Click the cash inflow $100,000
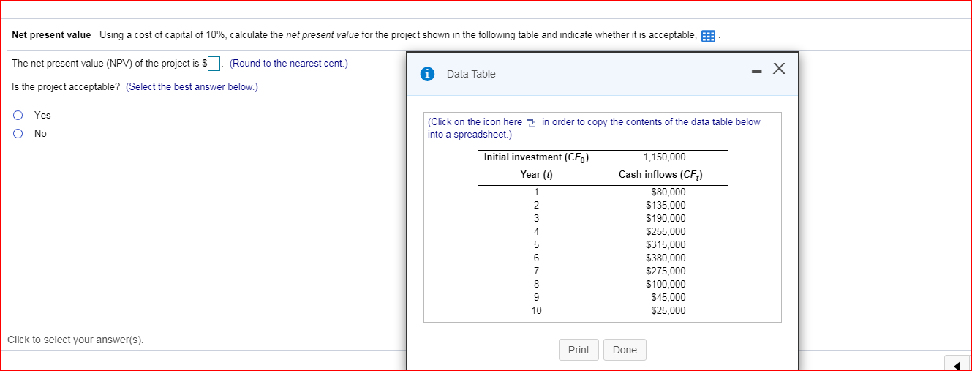Screen dimensions: 972x371 pyautogui.click(x=666, y=285)
